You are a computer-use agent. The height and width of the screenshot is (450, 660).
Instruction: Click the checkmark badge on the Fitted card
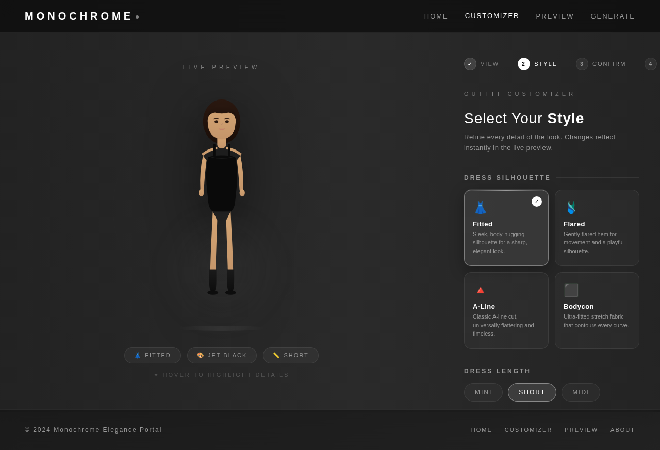coord(536,201)
